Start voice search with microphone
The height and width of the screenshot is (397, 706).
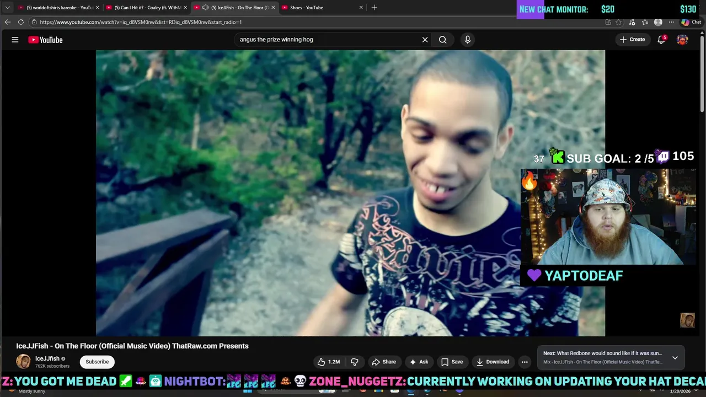pyautogui.click(x=467, y=40)
